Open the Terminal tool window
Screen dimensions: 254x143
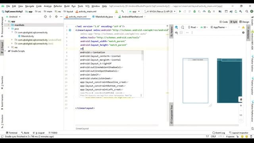pyautogui.click(x=12, y=133)
